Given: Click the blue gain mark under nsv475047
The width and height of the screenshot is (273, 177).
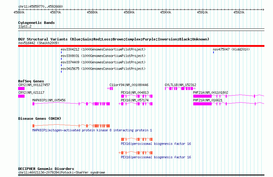Looking at the screenshot, I should tap(213, 52).
